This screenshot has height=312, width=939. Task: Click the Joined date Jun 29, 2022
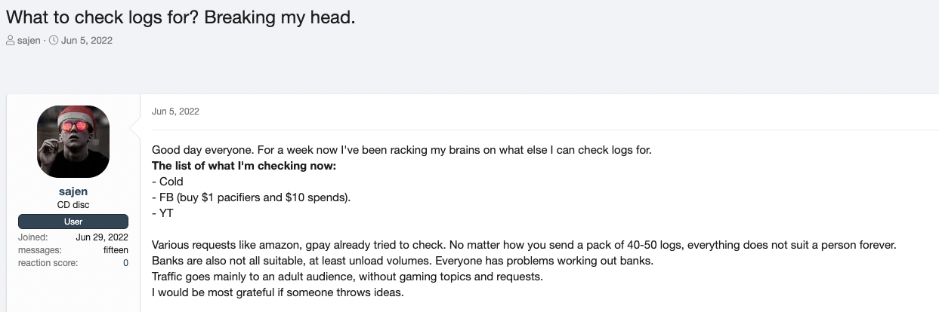pos(102,237)
